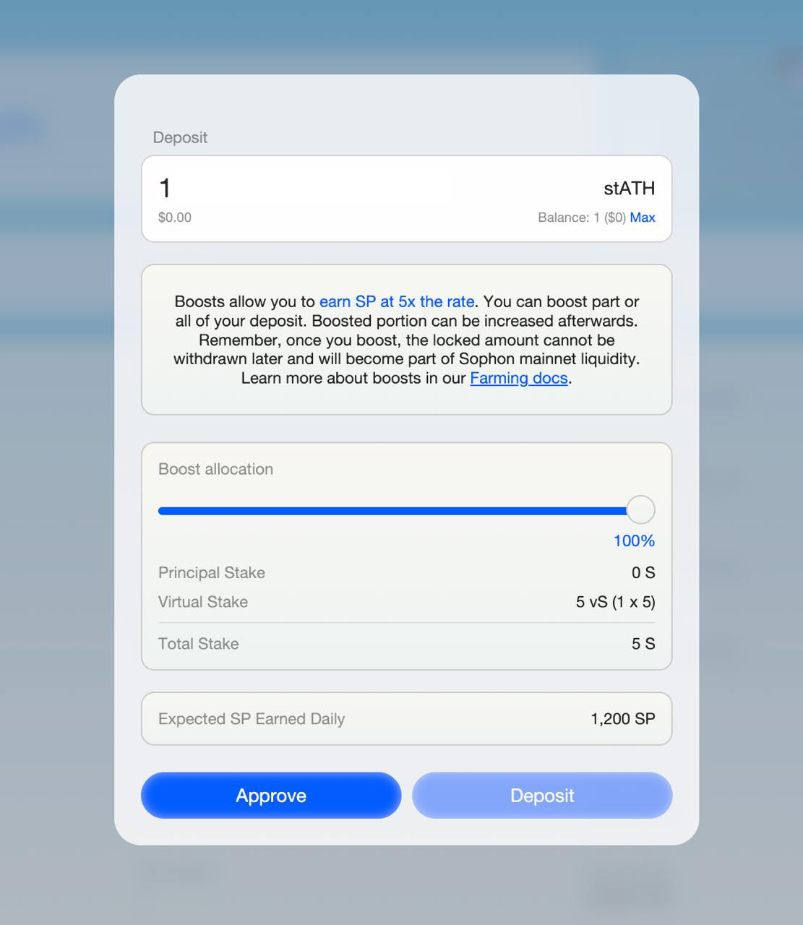
Task: Click the Max balance link
Action: click(x=643, y=218)
